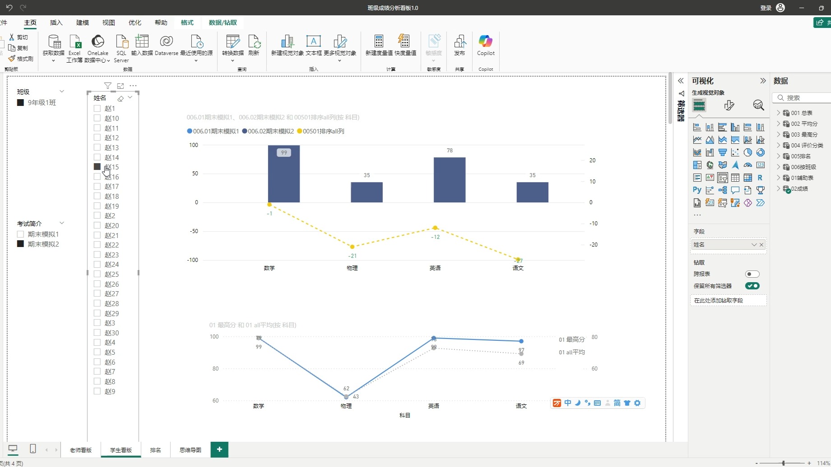Open the 姓名 field well dropdown
Image resolution: width=831 pixels, height=467 pixels.
click(x=753, y=245)
